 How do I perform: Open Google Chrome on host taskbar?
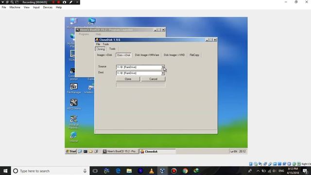tap(185, 171)
